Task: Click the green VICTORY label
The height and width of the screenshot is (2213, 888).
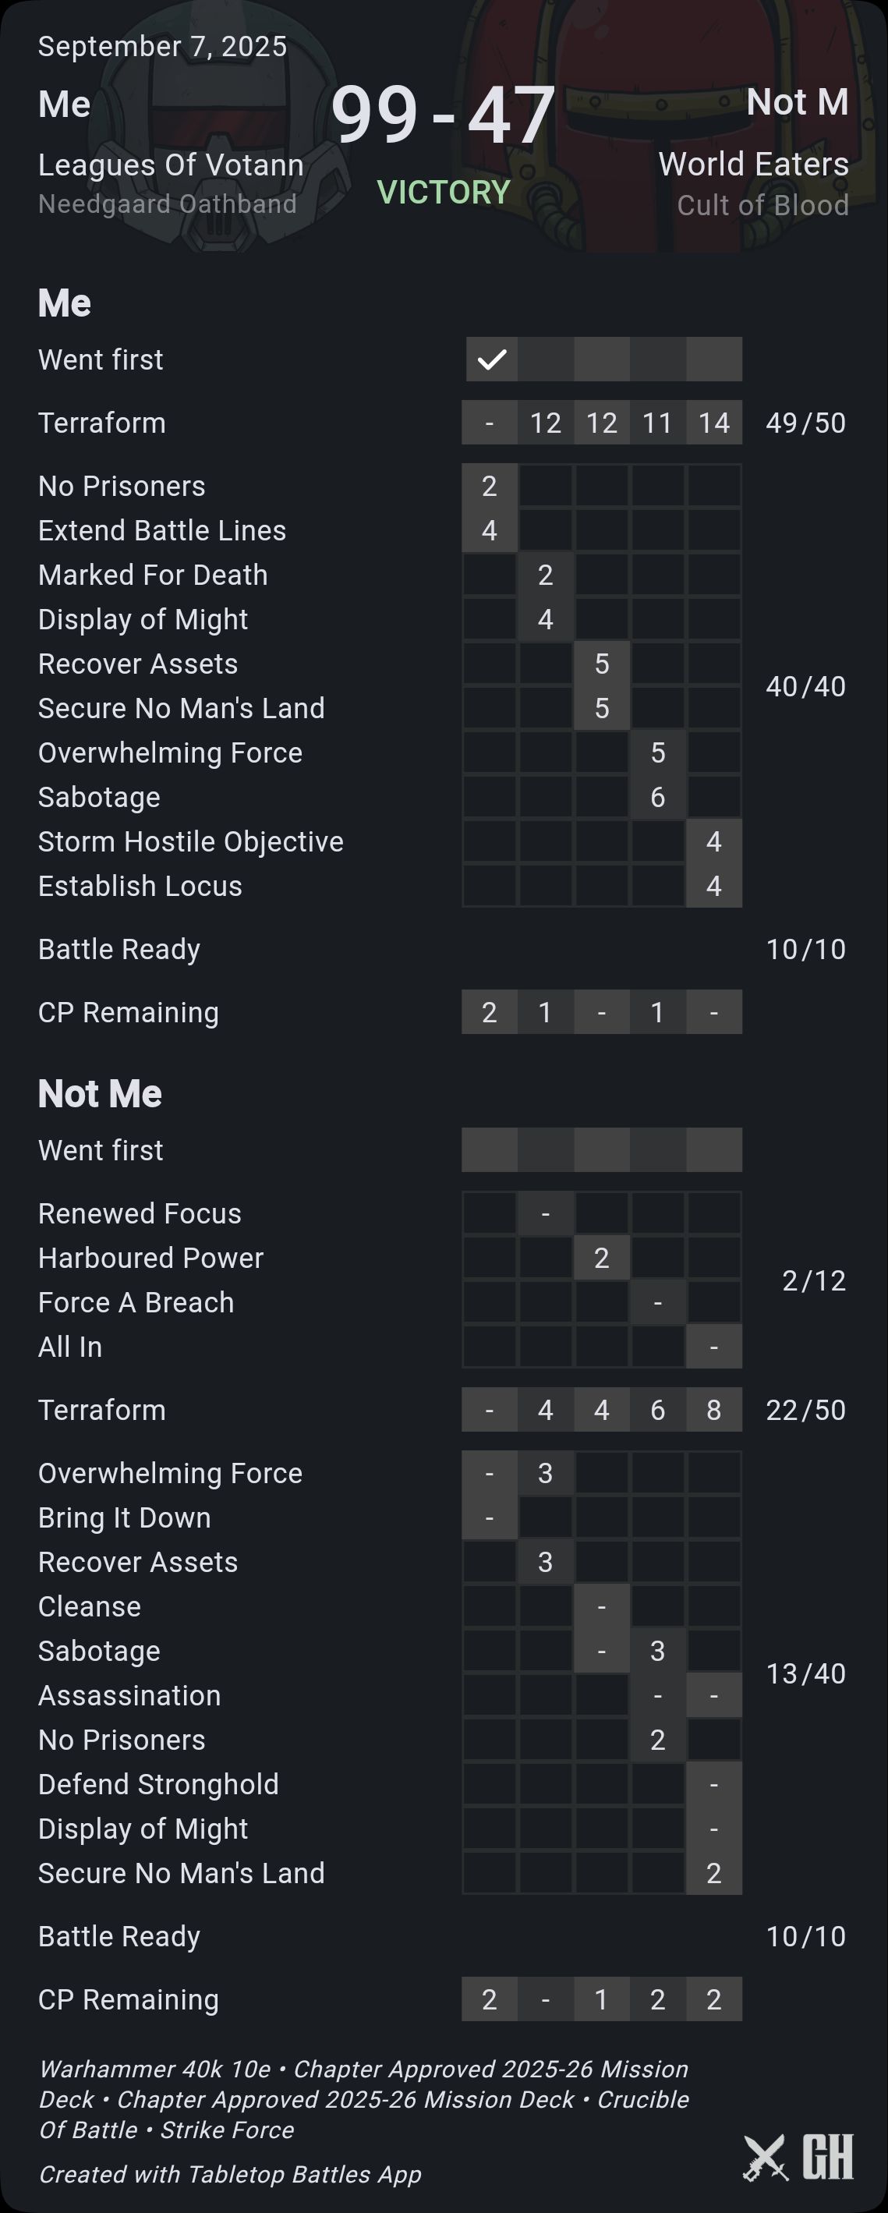Action: 444,193
